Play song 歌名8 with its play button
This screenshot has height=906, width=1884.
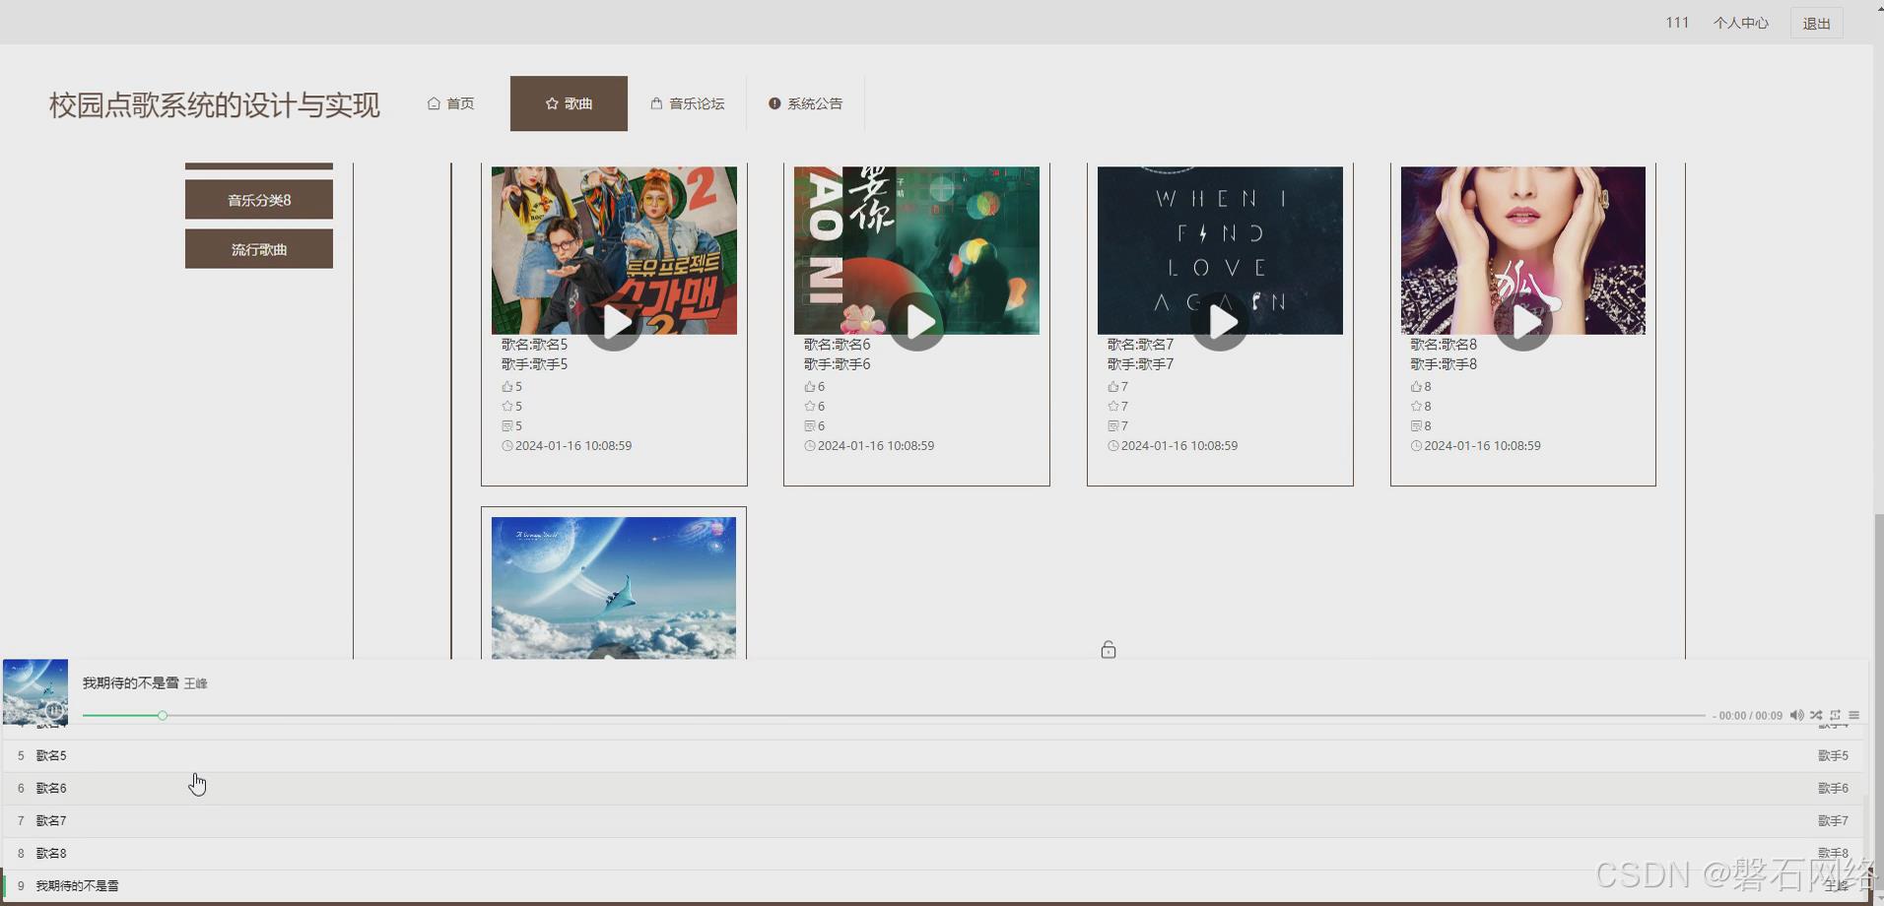(x=1524, y=322)
